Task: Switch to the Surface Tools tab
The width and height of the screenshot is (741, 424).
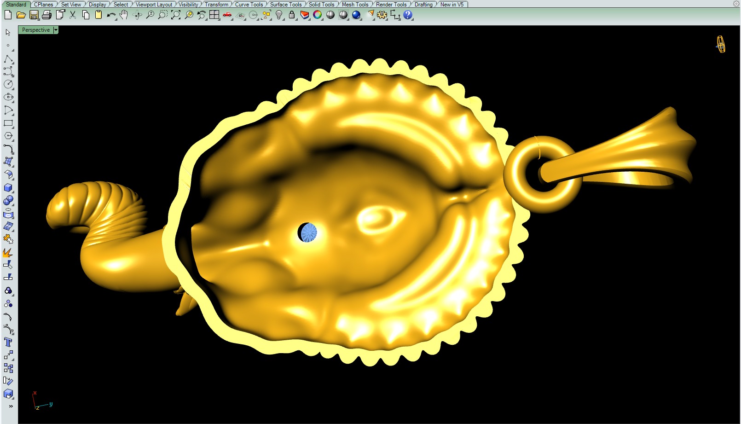Action: pos(286,4)
